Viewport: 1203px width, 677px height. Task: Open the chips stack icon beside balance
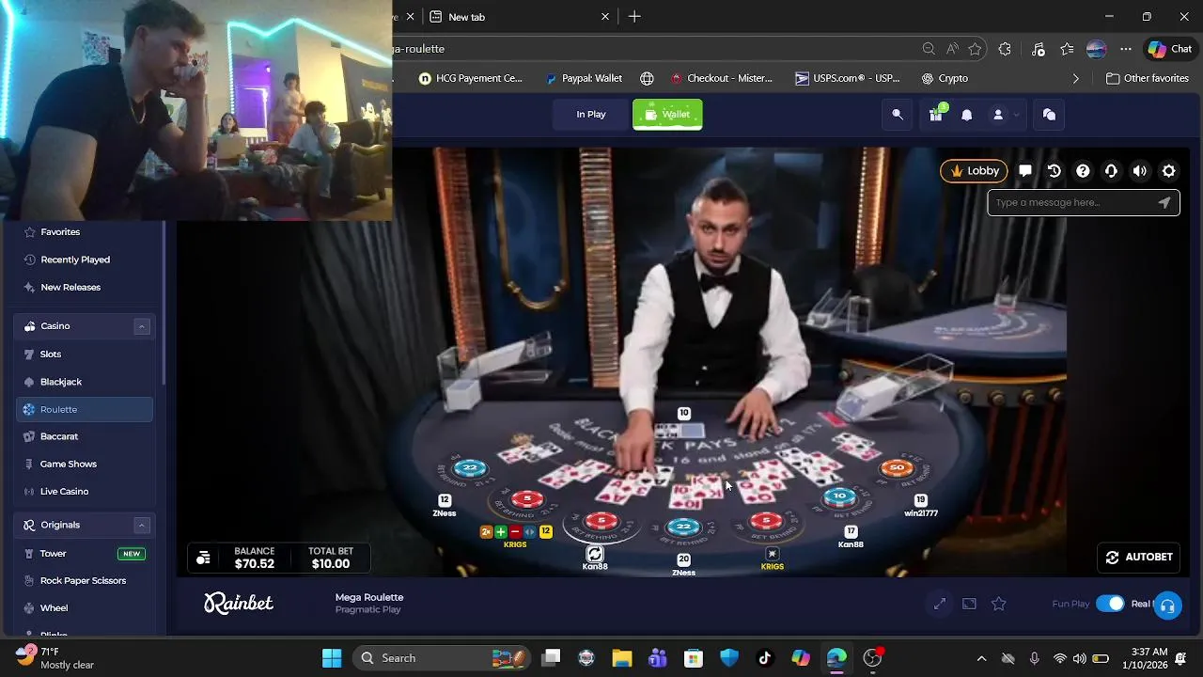point(203,558)
